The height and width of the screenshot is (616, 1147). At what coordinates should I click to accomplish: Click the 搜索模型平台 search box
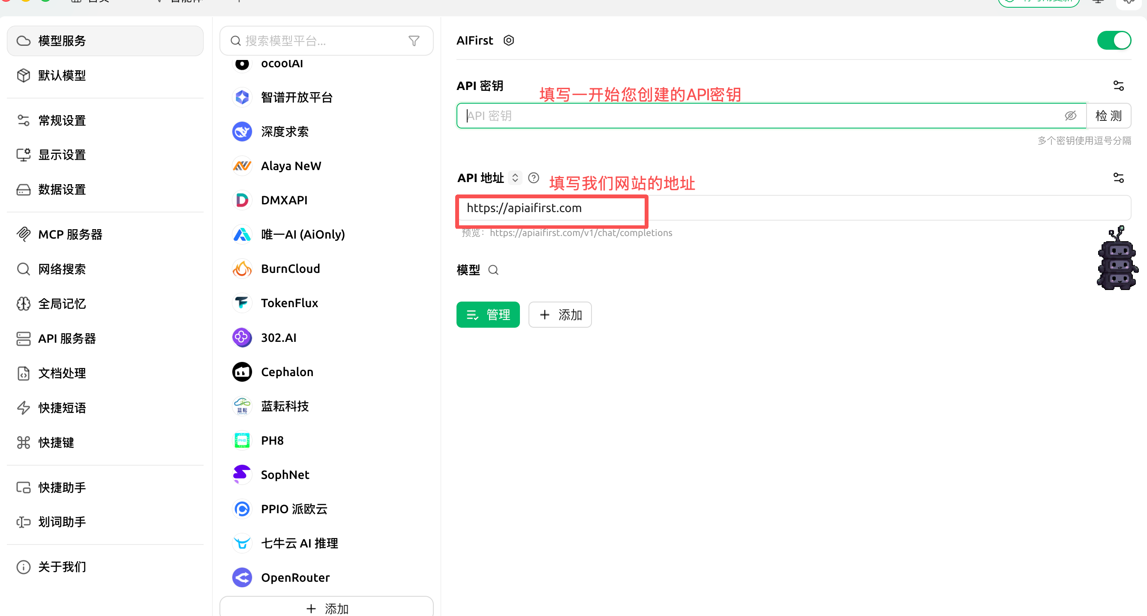[x=326, y=41]
